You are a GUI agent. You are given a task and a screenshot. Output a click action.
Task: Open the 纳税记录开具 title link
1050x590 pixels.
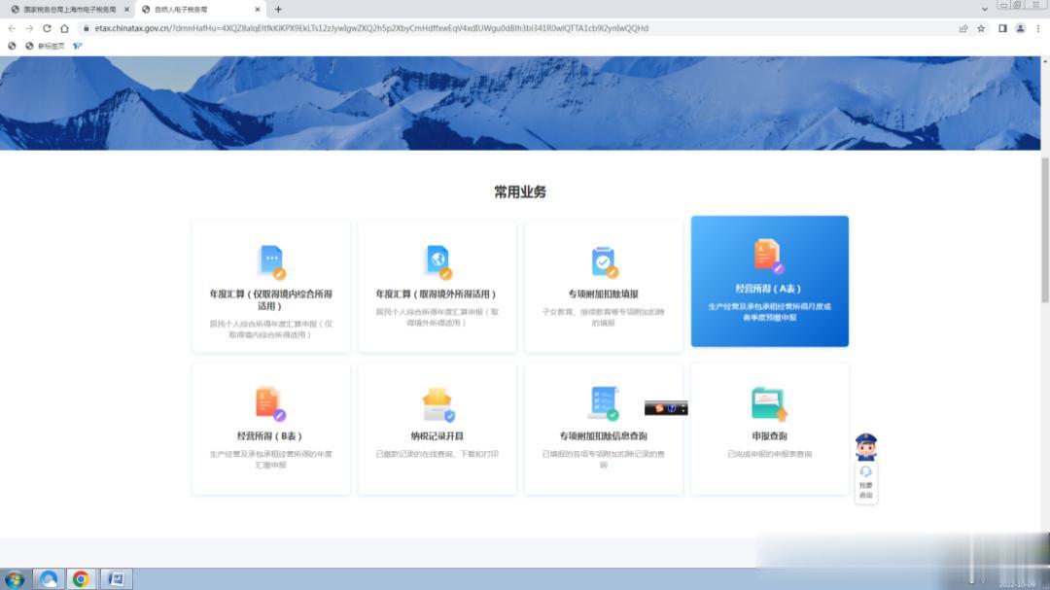click(x=437, y=436)
